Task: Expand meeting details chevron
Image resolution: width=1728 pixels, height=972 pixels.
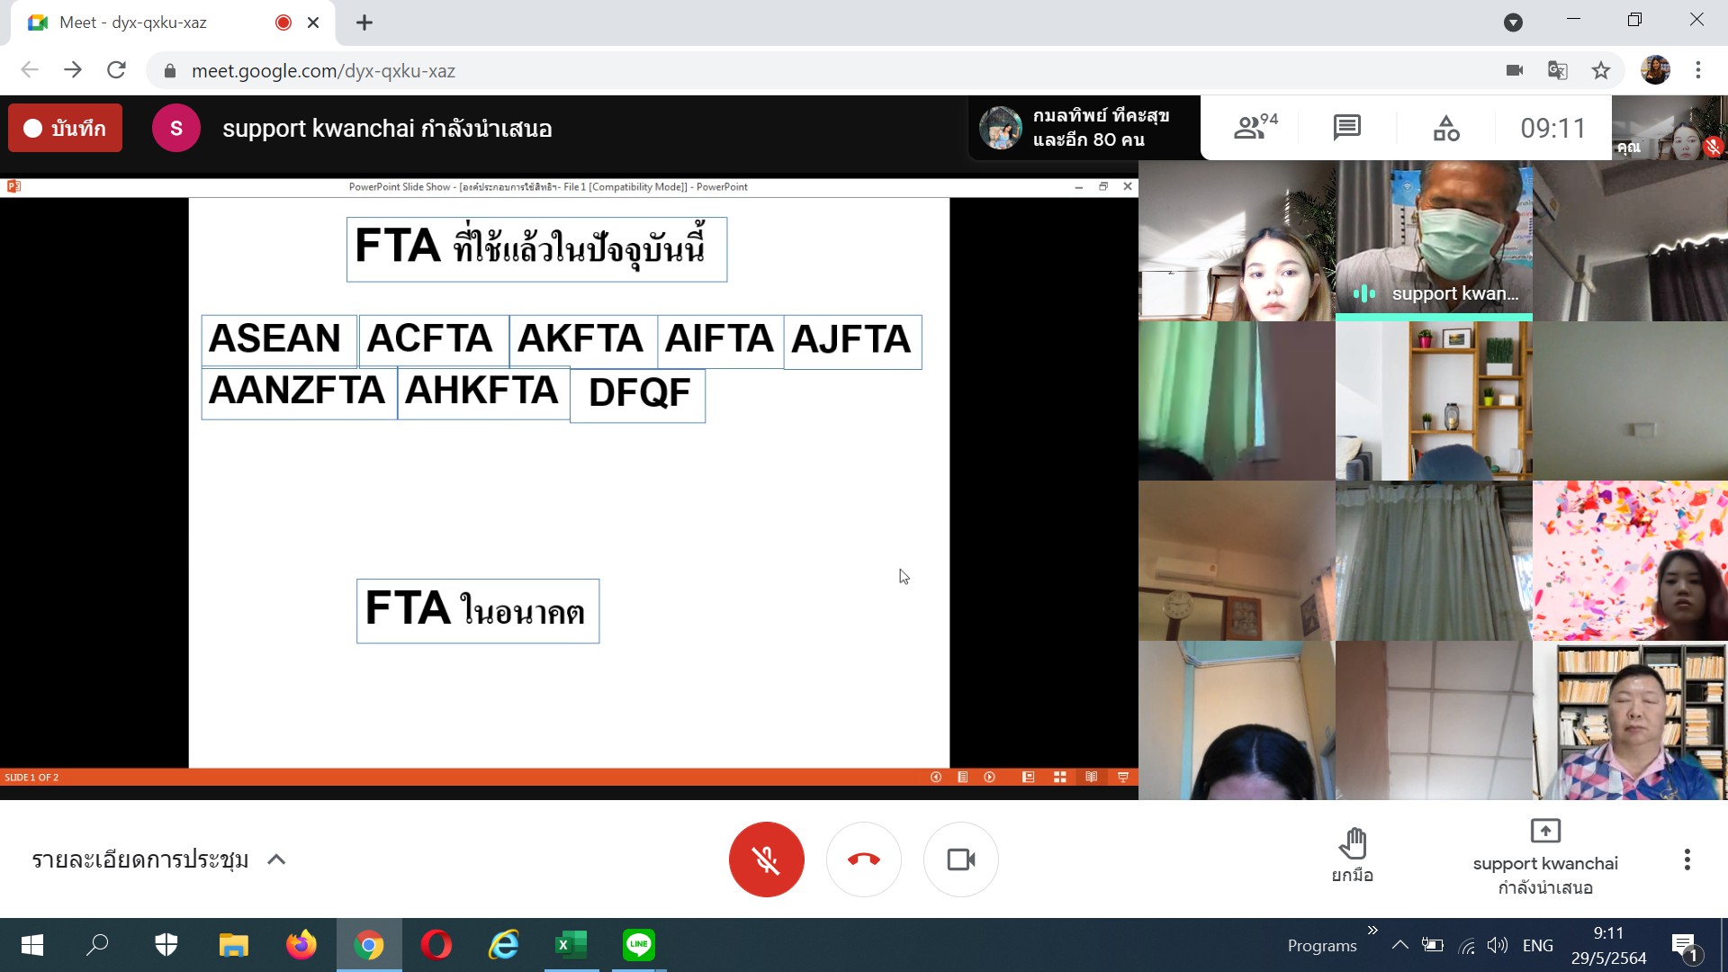Action: (x=276, y=859)
